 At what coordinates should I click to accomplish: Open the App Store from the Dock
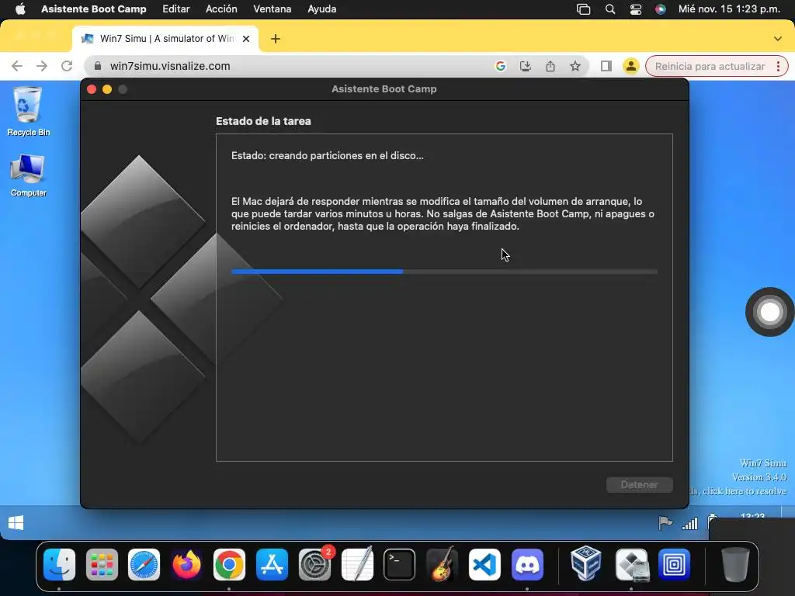pos(272,564)
